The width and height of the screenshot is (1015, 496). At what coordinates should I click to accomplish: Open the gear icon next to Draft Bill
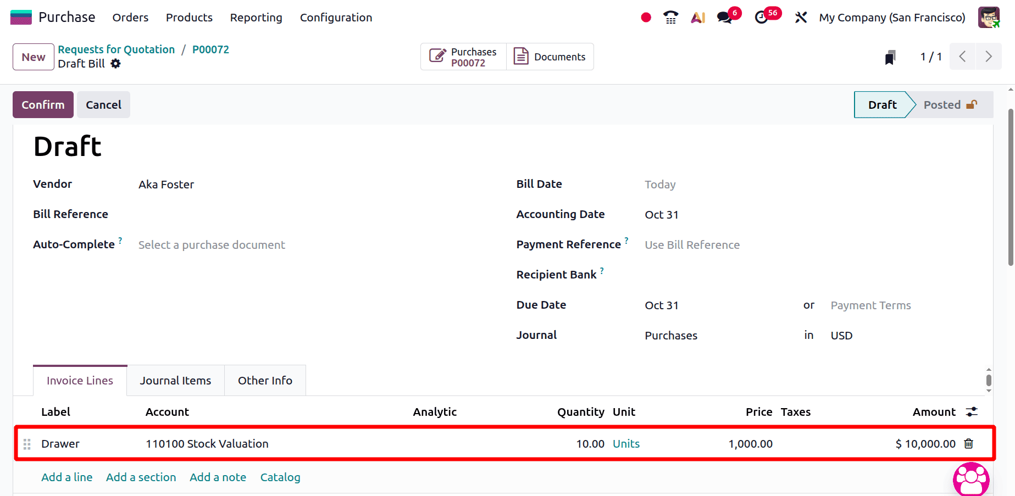click(115, 64)
